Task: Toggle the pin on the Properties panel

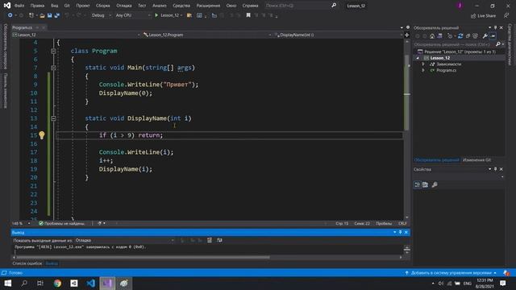Action: coord(495,169)
